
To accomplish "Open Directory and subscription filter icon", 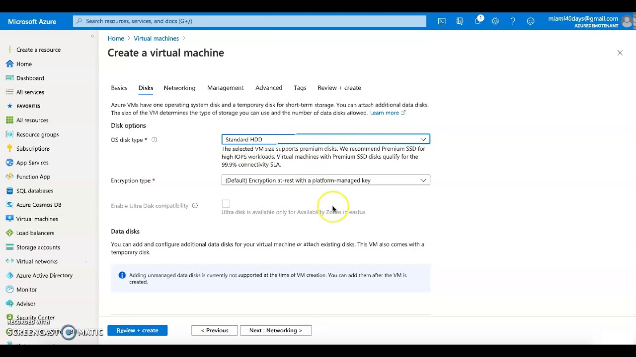I will [460, 21].
